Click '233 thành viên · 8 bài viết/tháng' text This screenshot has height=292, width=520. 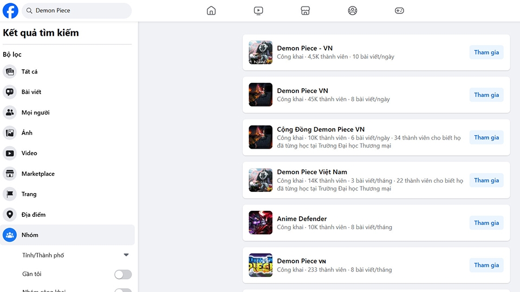click(x=349, y=269)
